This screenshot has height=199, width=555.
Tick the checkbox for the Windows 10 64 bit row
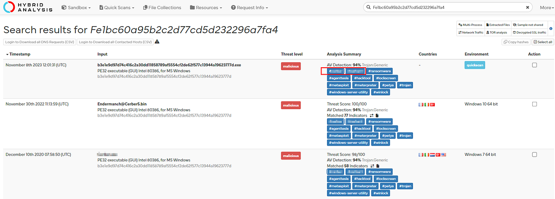click(535, 105)
